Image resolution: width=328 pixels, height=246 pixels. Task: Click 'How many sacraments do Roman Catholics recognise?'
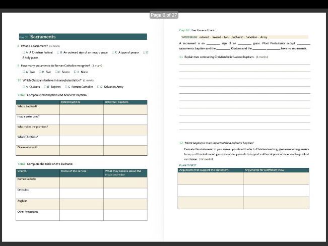[55, 66]
